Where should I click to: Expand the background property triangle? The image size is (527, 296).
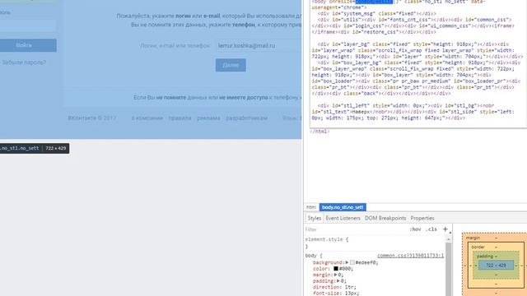click(x=347, y=262)
